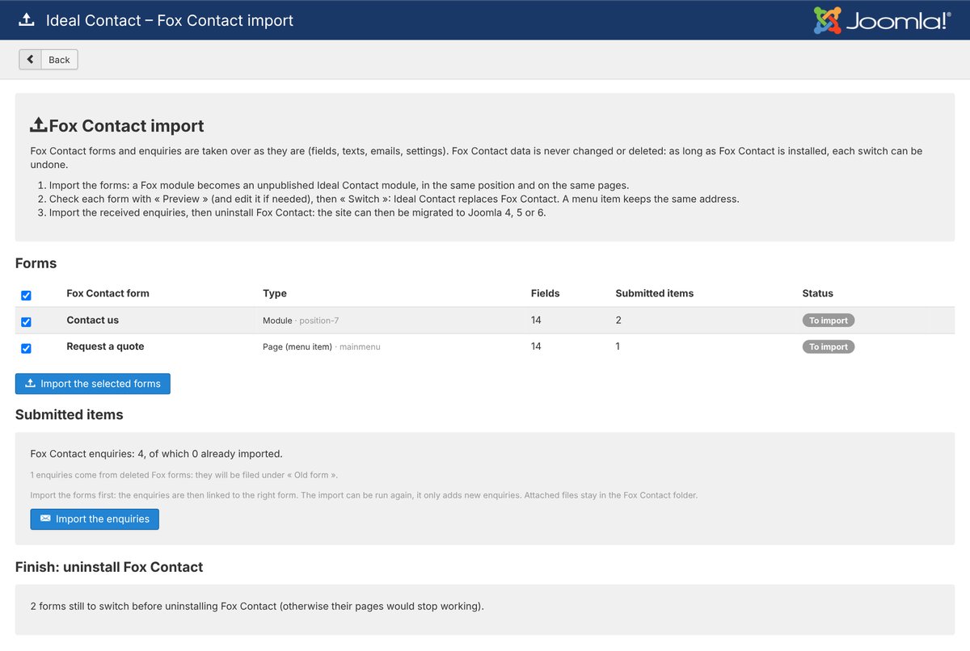Click the Contact us form name
Image resolution: width=970 pixels, height=651 pixels.
92,320
